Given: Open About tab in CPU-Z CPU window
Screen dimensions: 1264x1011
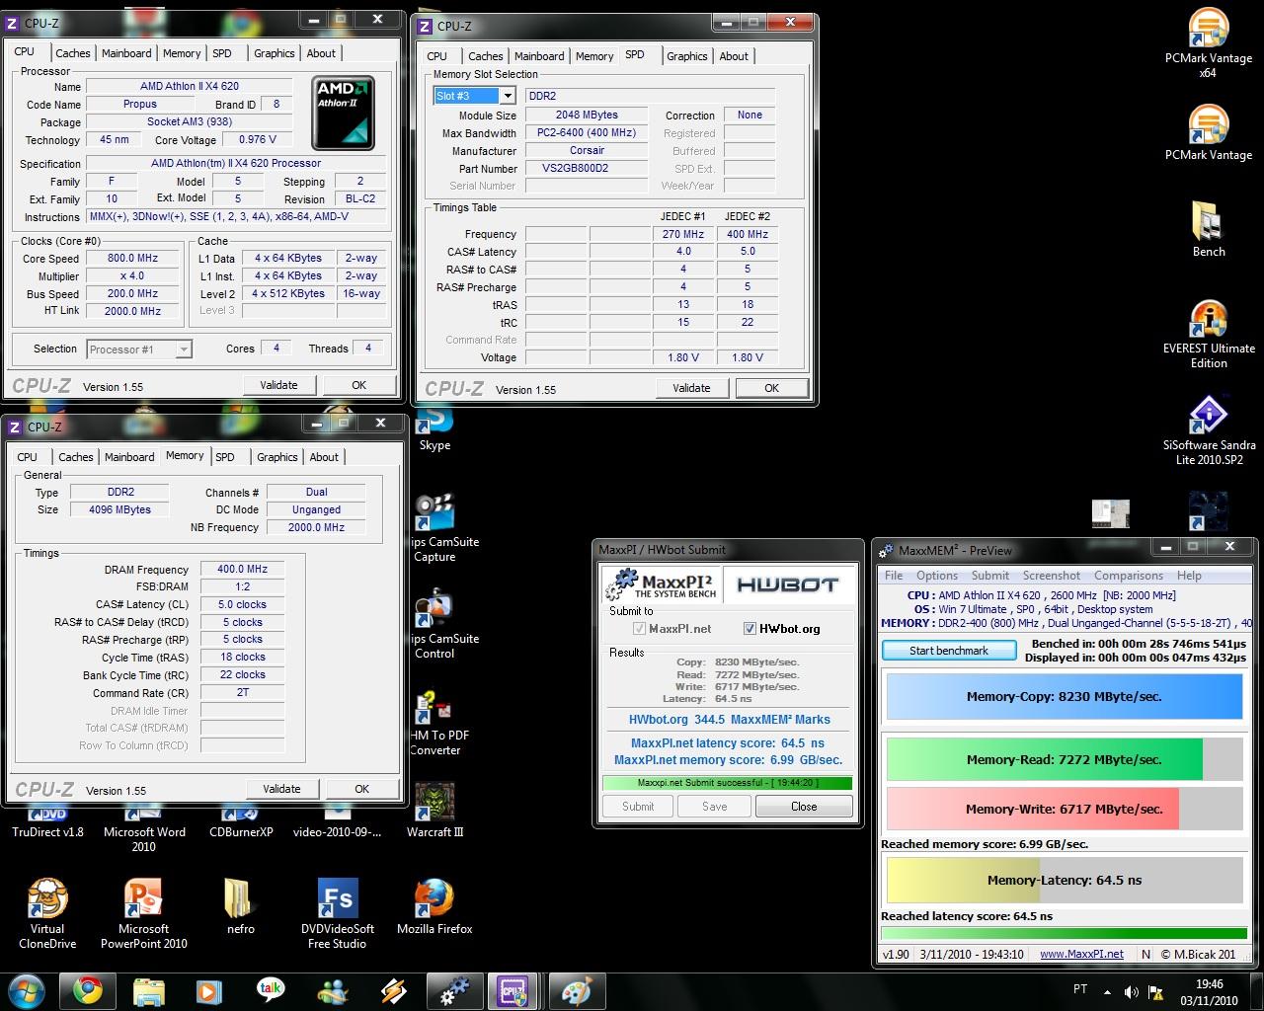Looking at the screenshot, I should 321,53.
